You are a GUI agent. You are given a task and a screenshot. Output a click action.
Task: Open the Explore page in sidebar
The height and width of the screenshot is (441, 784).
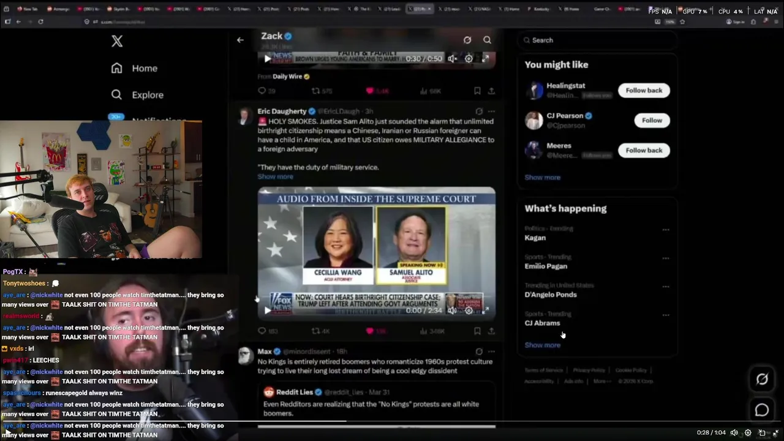point(137,95)
